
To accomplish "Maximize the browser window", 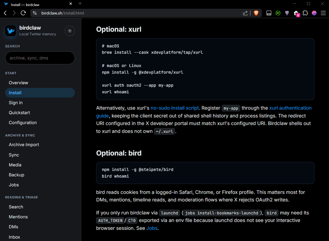I will [308, 4].
